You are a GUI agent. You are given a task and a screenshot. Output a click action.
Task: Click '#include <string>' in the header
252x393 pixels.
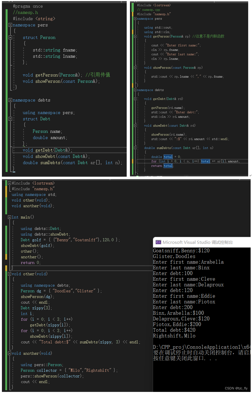(34, 19)
